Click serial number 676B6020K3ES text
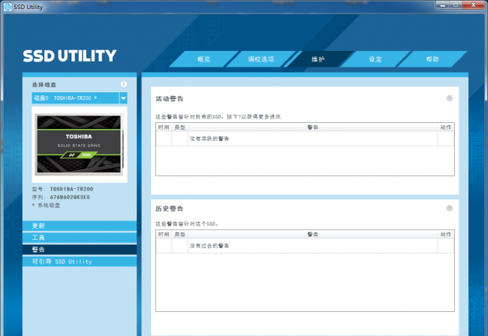 pos(70,197)
